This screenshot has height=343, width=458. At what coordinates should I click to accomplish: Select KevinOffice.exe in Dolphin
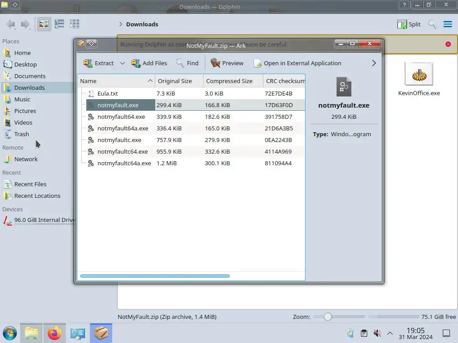click(x=419, y=79)
